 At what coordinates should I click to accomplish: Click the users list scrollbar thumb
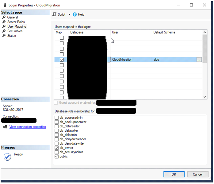(204, 49)
